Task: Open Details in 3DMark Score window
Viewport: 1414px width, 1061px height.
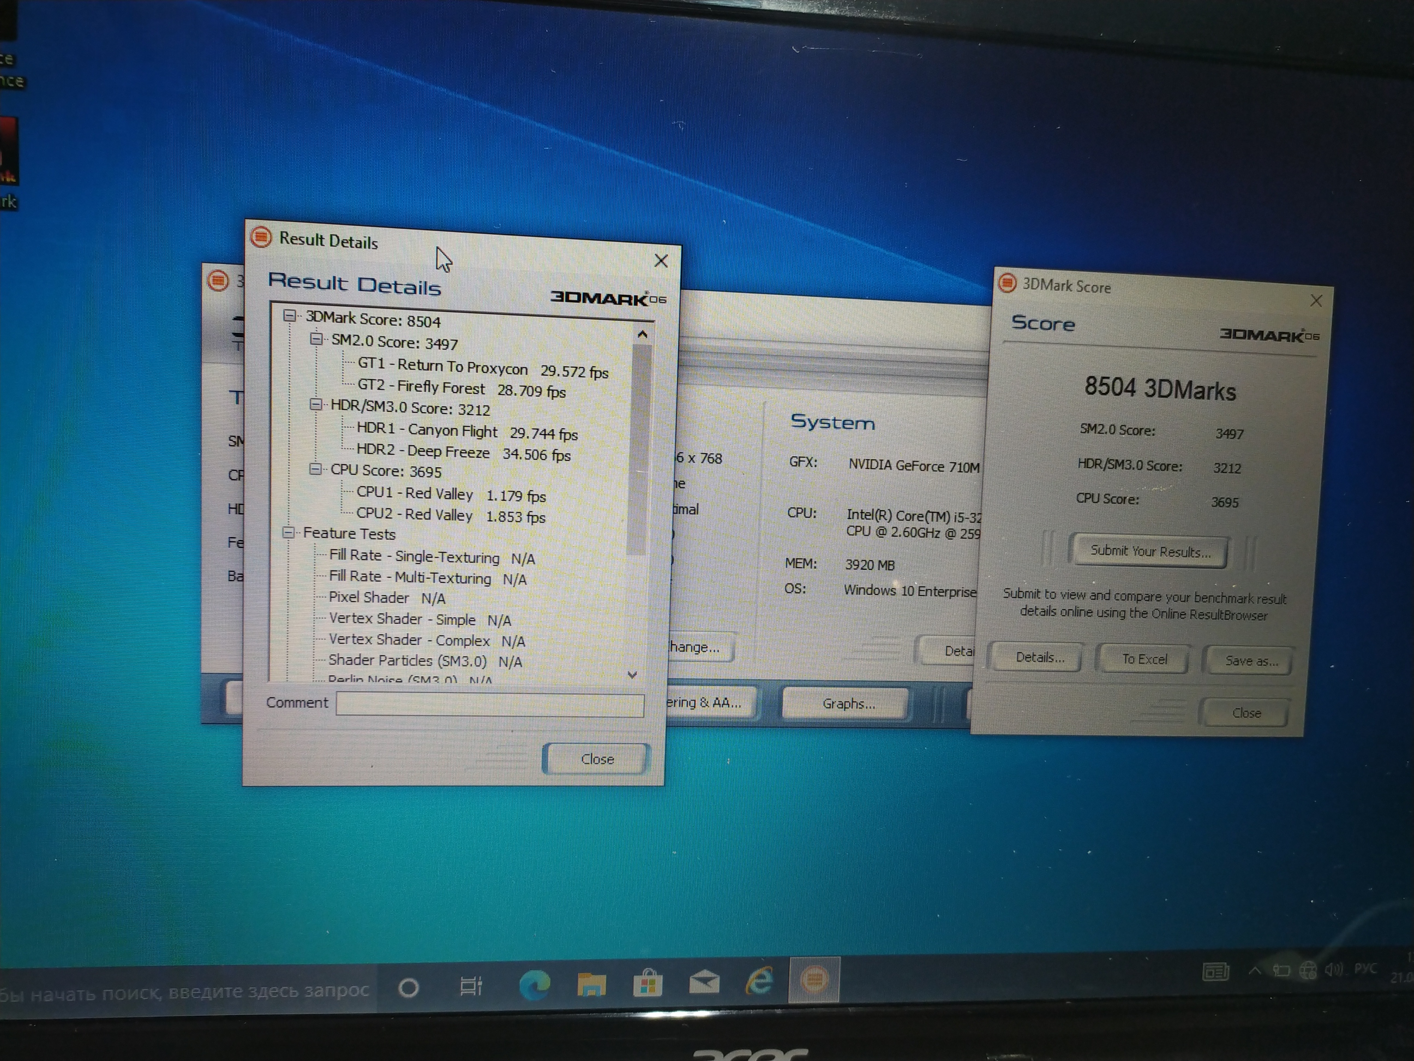Action: (1039, 658)
